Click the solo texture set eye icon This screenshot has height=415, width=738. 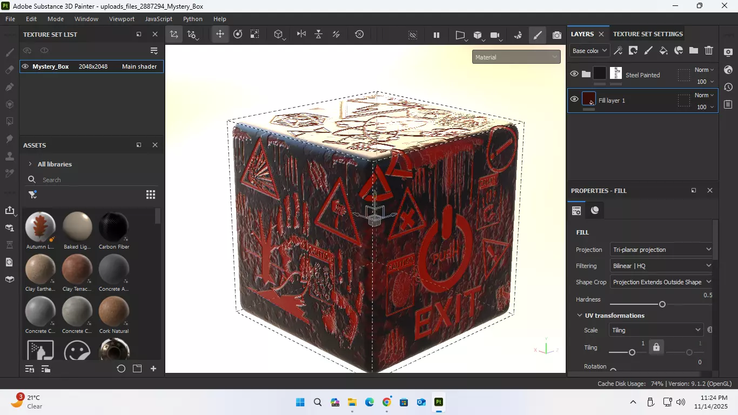pyautogui.click(x=44, y=50)
